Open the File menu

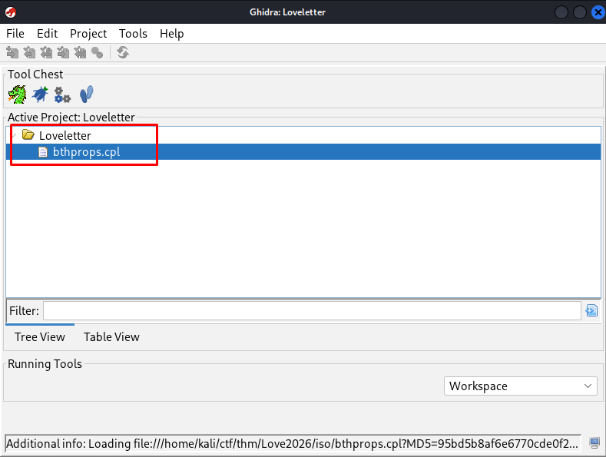(15, 34)
